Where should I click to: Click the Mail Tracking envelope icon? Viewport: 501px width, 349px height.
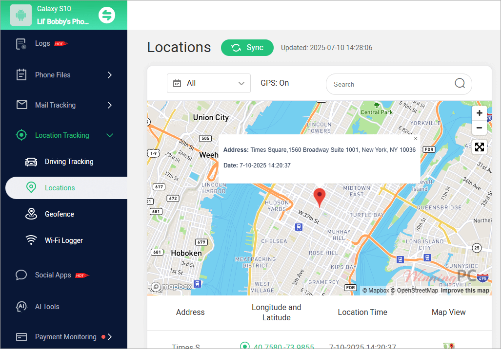(x=22, y=105)
